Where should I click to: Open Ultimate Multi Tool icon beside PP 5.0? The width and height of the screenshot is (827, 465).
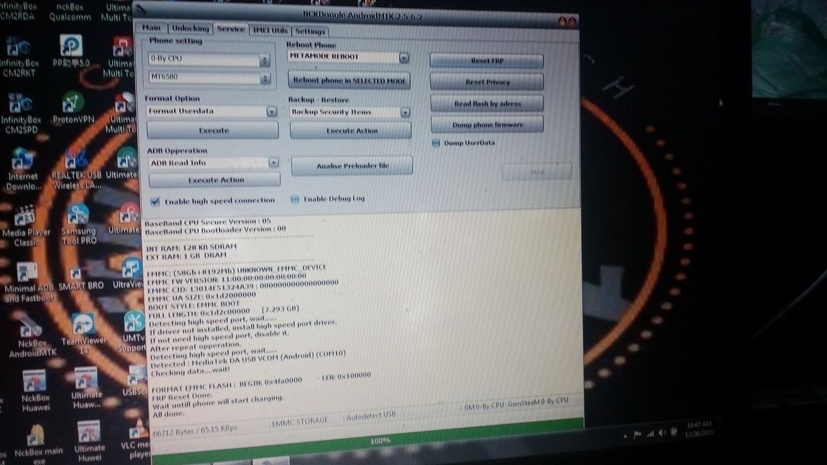click(x=121, y=57)
